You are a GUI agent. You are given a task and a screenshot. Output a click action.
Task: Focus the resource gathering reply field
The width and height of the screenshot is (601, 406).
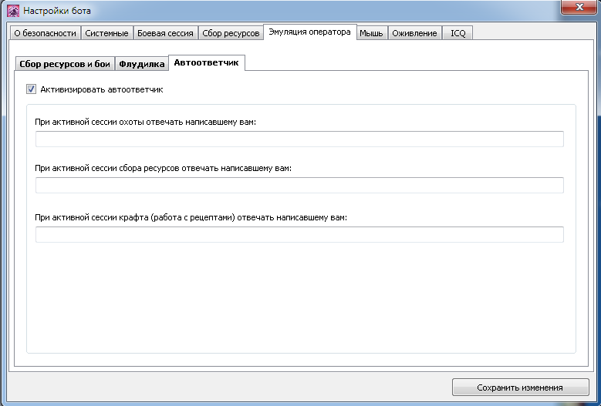pyautogui.click(x=299, y=185)
